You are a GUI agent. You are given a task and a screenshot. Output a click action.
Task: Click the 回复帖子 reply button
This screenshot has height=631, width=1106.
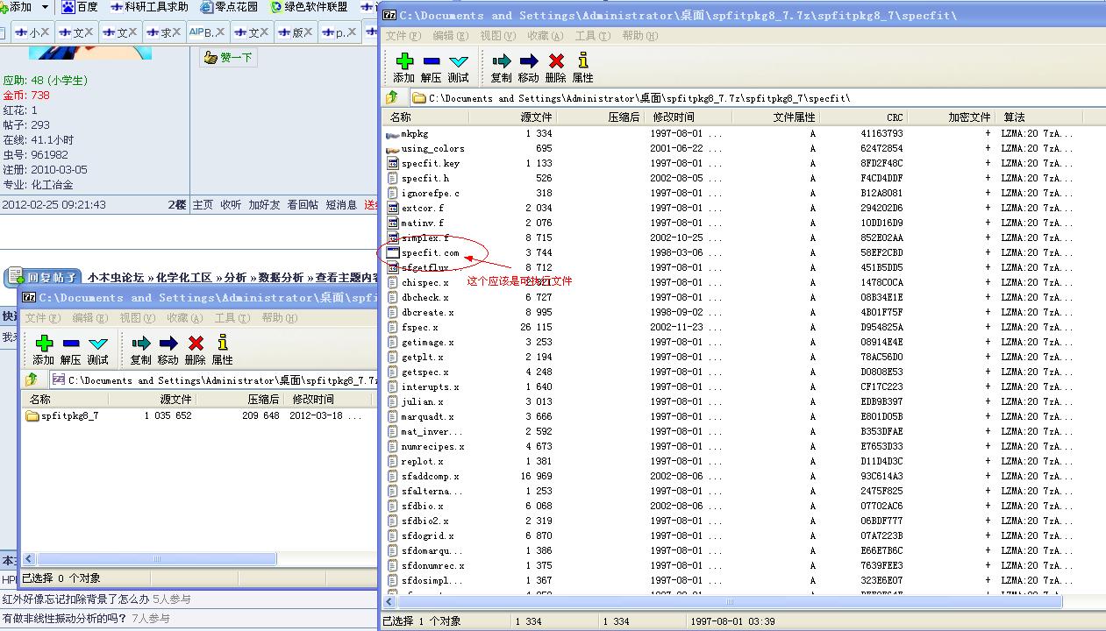pyautogui.click(x=42, y=278)
